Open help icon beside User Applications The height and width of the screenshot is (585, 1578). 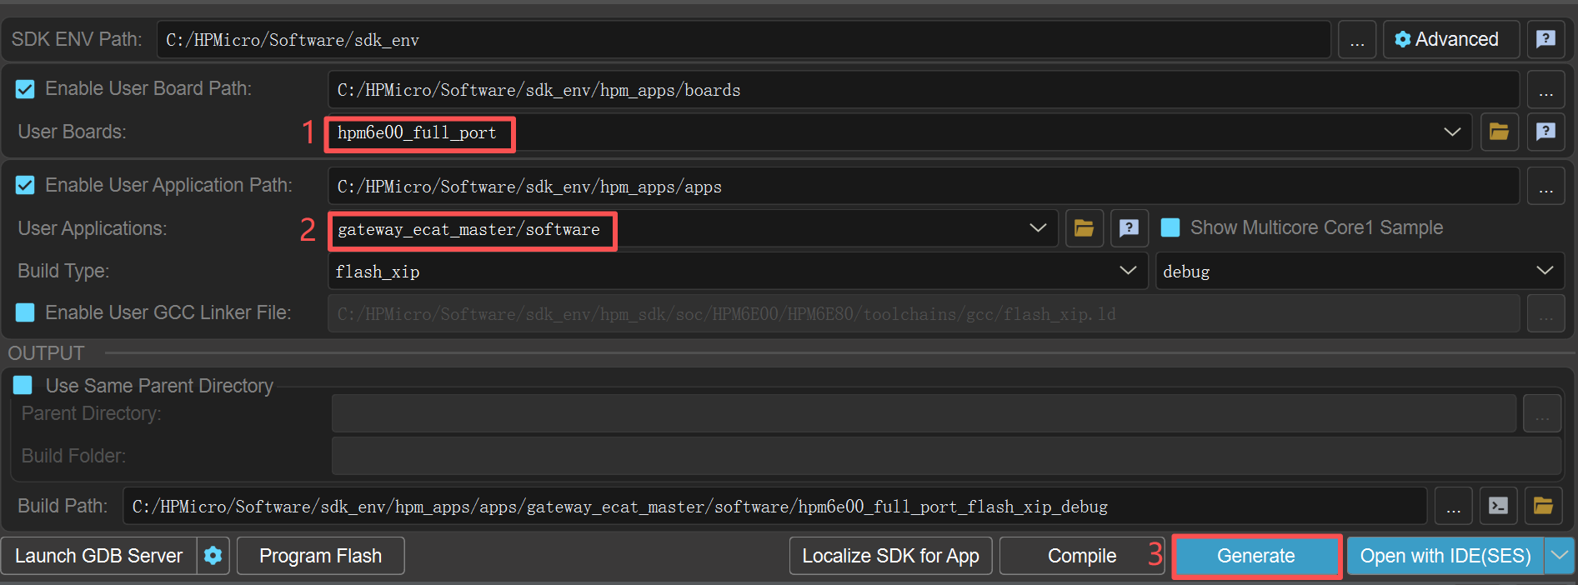[1129, 228]
